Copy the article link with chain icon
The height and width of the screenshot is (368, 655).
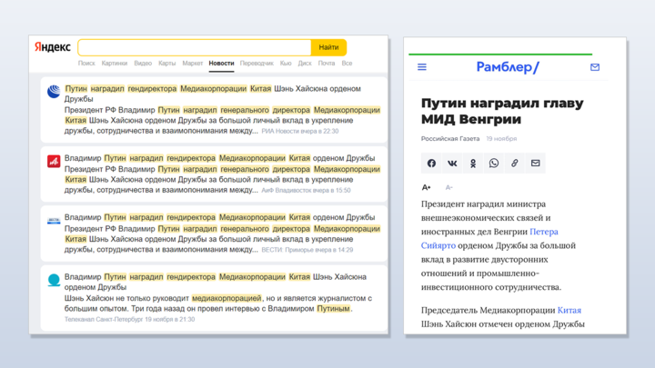click(x=515, y=164)
